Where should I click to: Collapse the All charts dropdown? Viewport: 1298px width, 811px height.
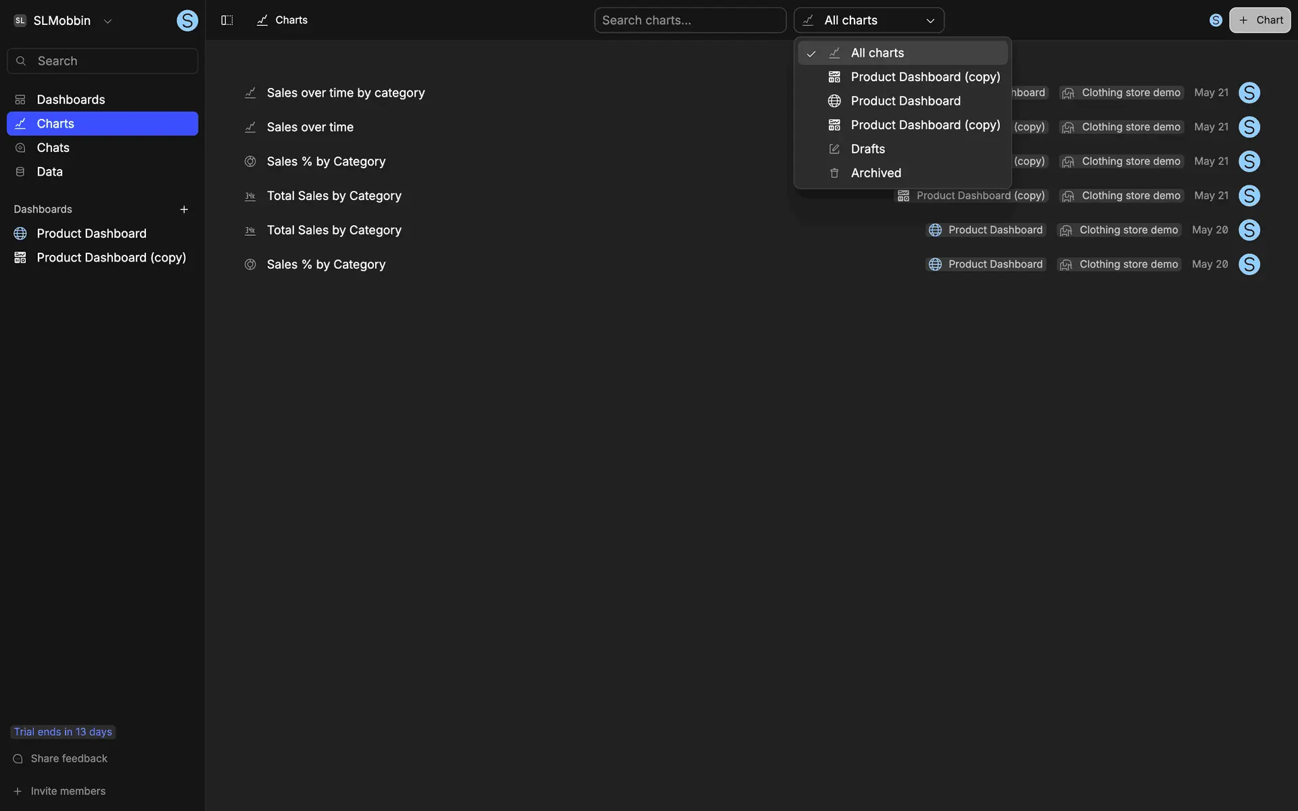[869, 20]
